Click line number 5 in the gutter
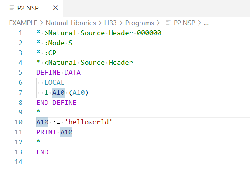This screenshot has height=171, width=250. tap(21, 73)
